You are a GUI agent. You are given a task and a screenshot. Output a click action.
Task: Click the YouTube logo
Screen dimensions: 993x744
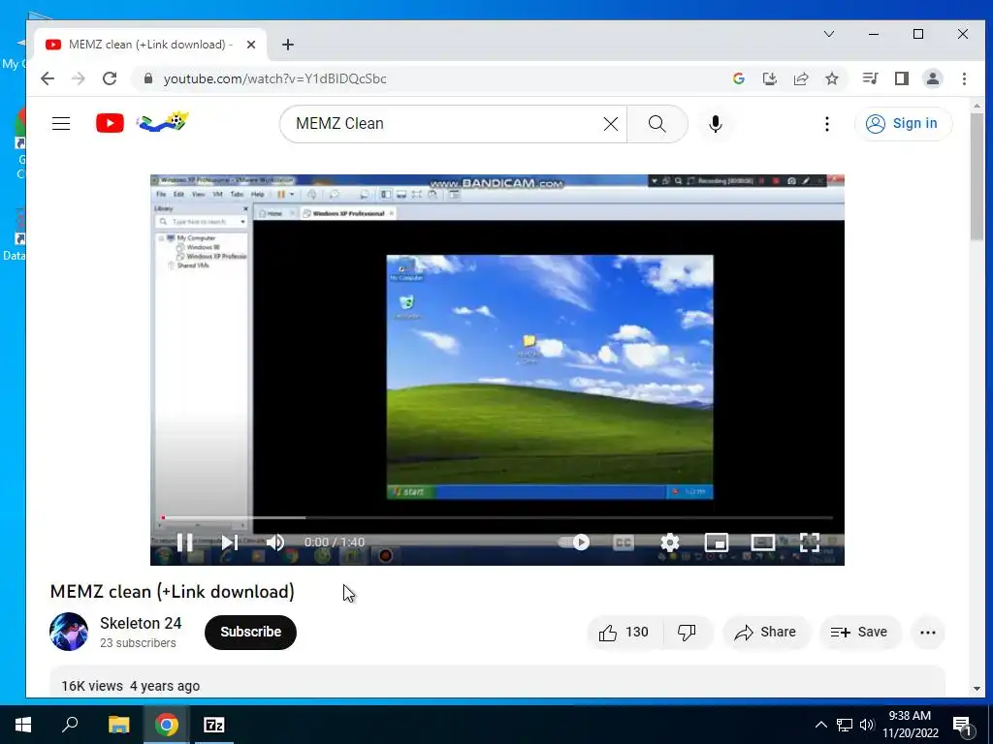click(110, 123)
